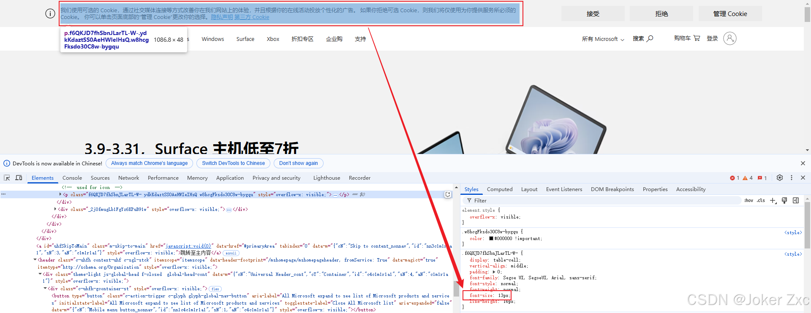Click the javascript:void(0) href link

click(x=188, y=246)
